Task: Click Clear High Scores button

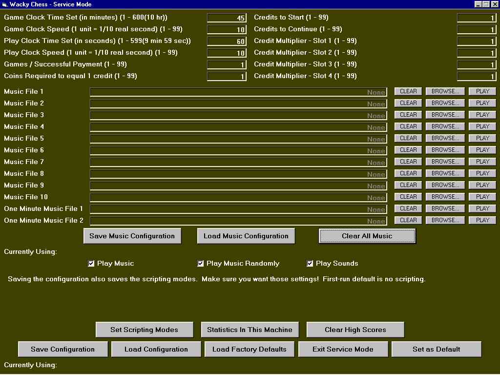Action: coord(355,330)
